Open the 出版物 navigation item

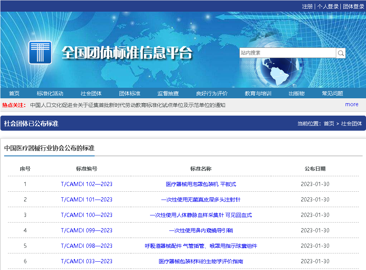click(296, 93)
